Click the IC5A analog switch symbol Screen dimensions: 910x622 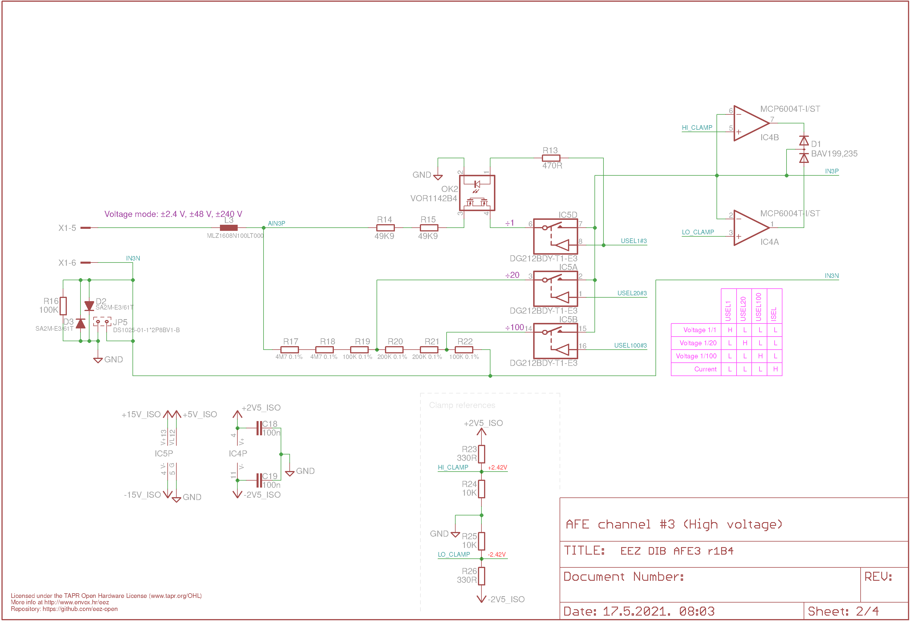(x=556, y=289)
